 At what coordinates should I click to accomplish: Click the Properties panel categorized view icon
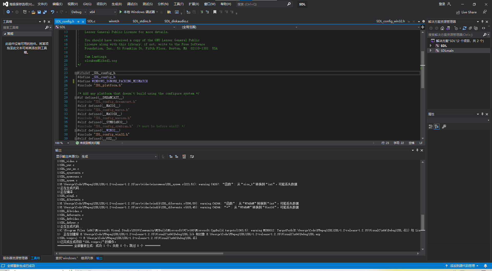point(431,127)
